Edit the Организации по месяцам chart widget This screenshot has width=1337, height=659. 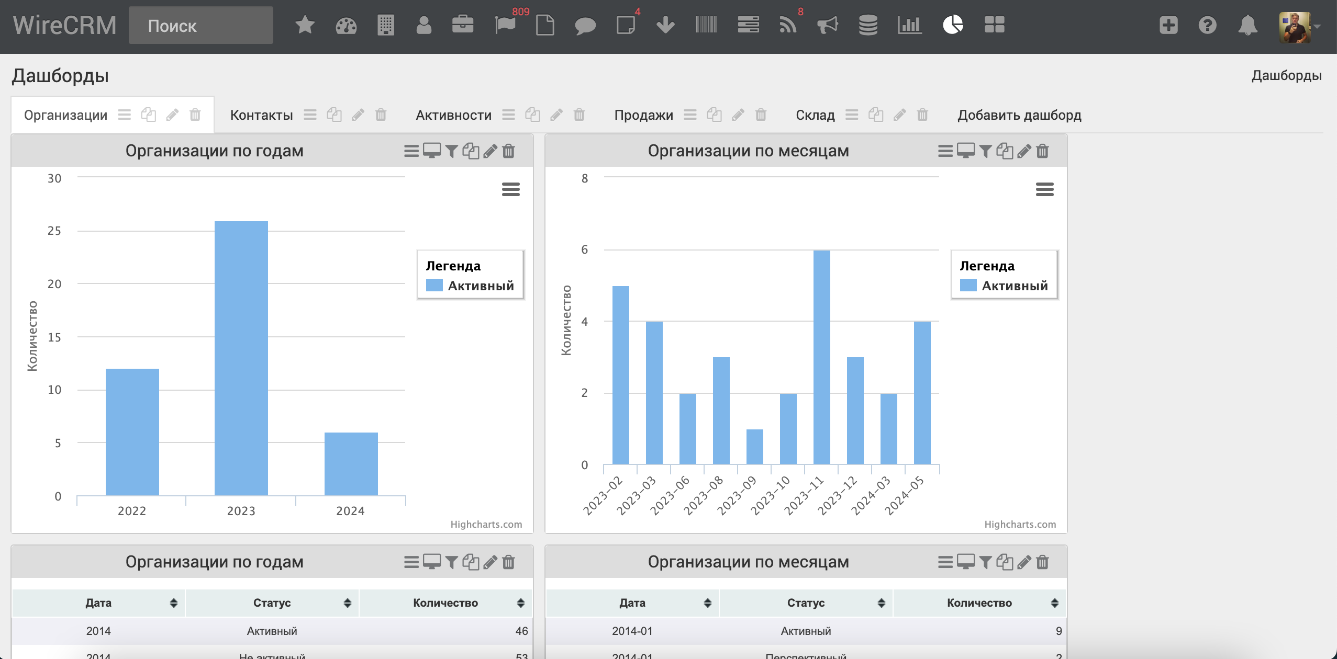(x=1024, y=151)
